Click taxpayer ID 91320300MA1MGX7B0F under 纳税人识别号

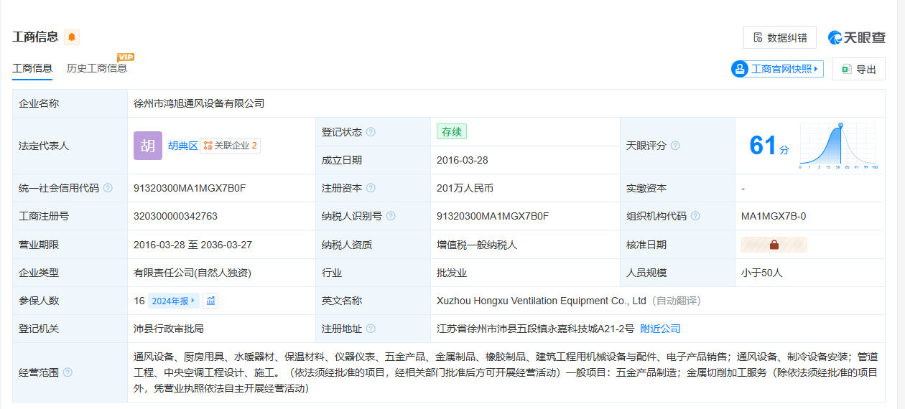coord(493,216)
